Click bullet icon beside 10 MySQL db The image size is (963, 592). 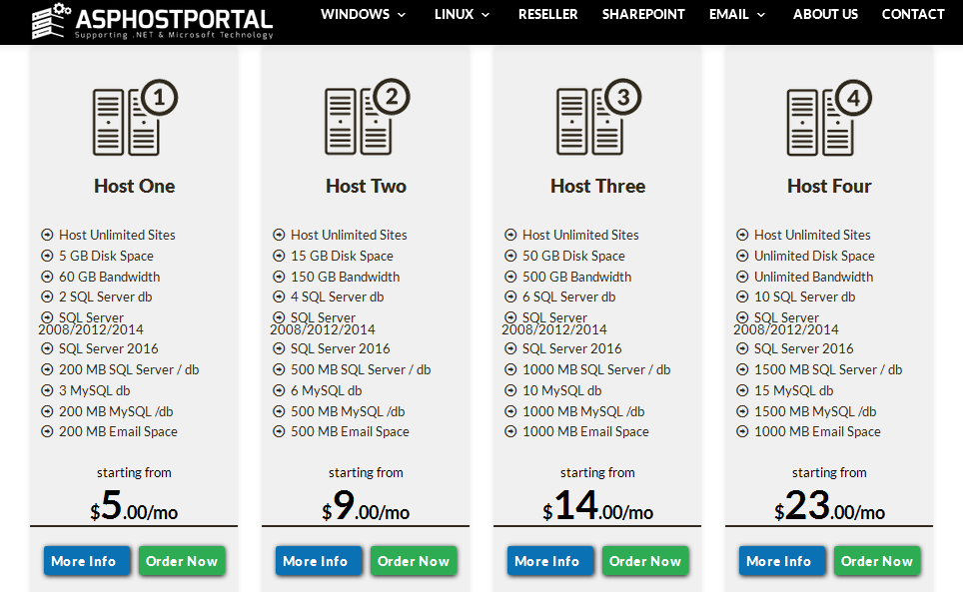(510, 390)
